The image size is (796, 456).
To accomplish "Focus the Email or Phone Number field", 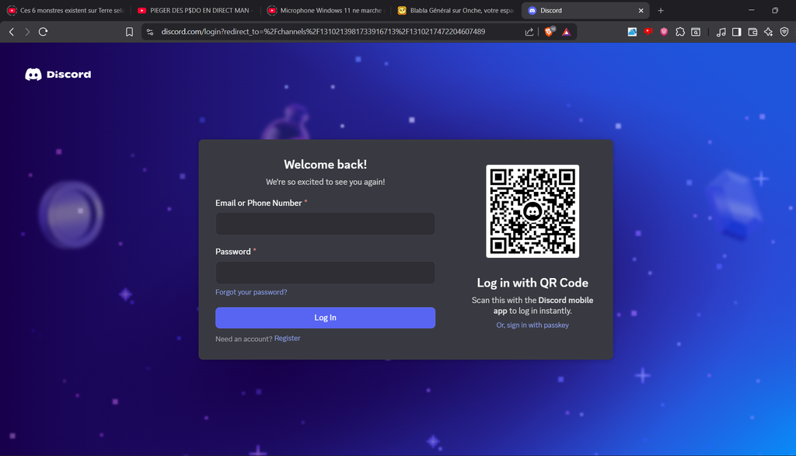I will click(x=325, y=225).
